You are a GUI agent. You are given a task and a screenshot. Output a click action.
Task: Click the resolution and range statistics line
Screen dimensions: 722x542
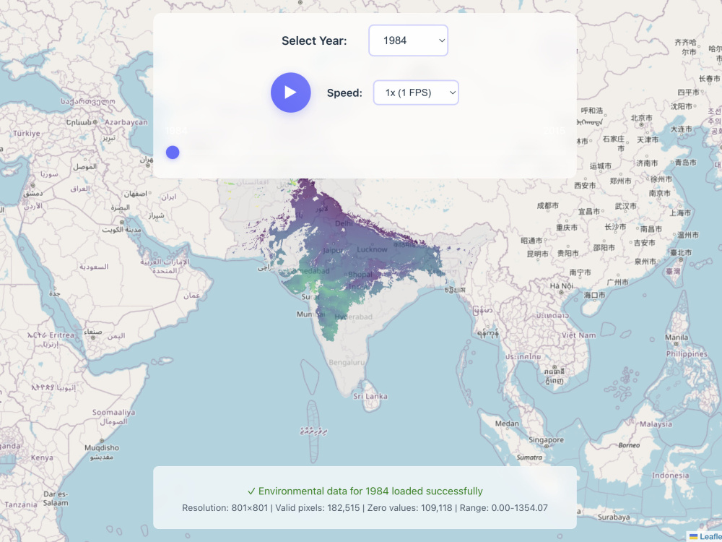pos(365,508)
